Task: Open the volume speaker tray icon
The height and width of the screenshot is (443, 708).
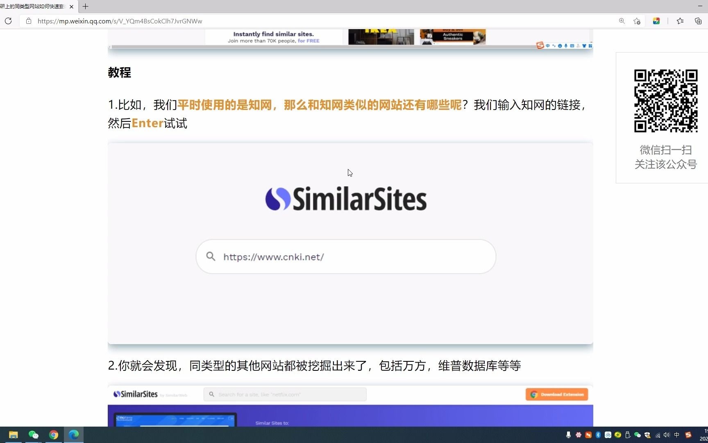Action: (667, 435)
